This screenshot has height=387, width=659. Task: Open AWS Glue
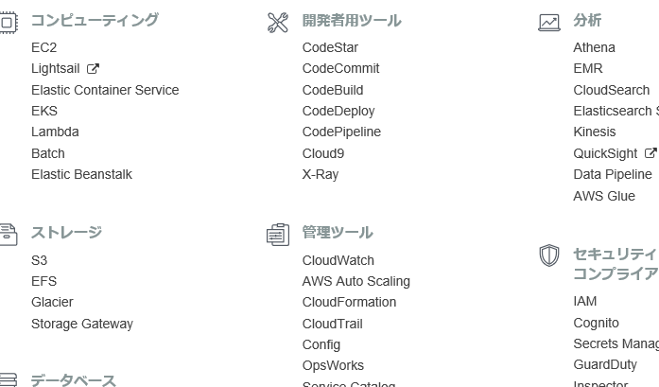point(604,196)
